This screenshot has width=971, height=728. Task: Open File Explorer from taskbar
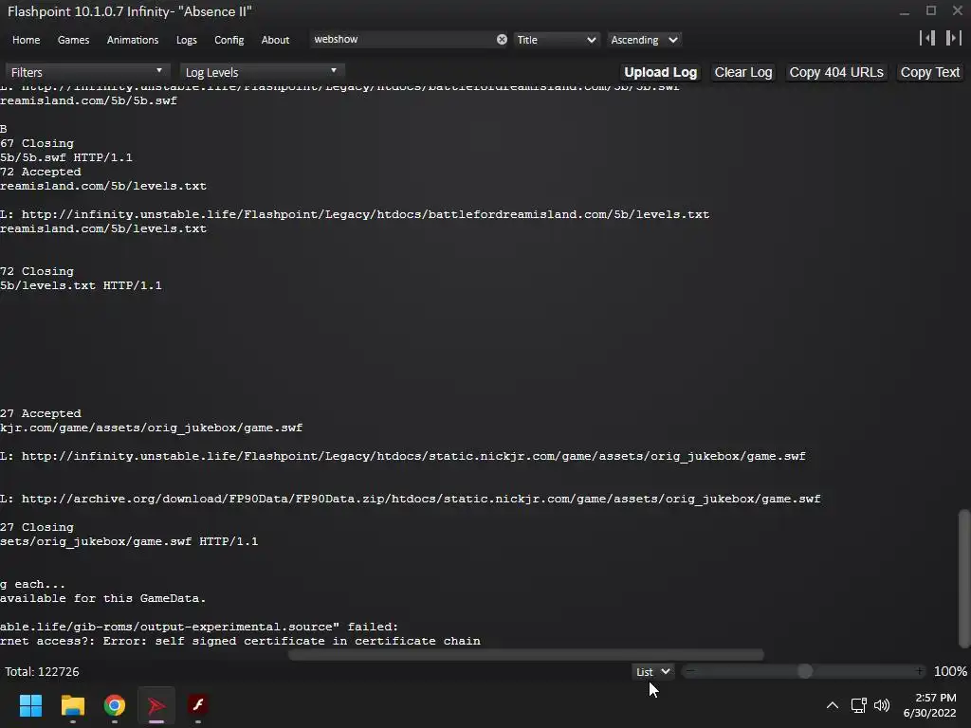tap(72, 705)
